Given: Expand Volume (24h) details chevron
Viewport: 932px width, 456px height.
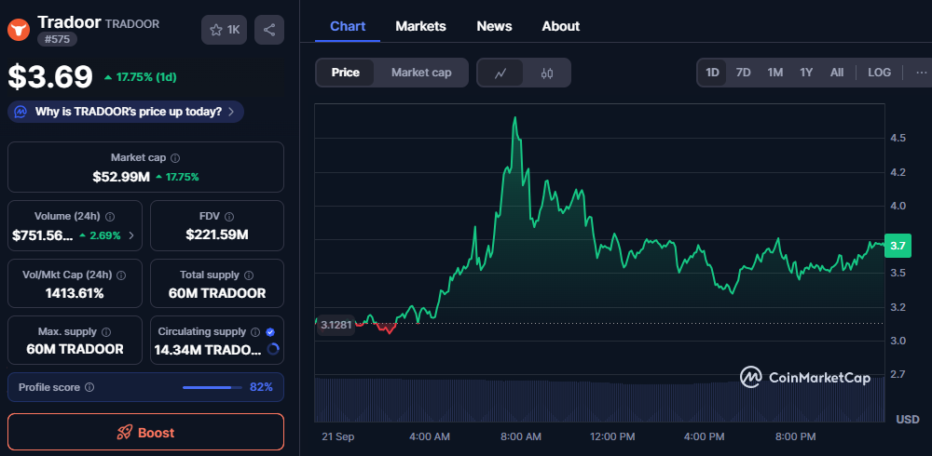Looking at the screenshot, I should click(131, 235).
